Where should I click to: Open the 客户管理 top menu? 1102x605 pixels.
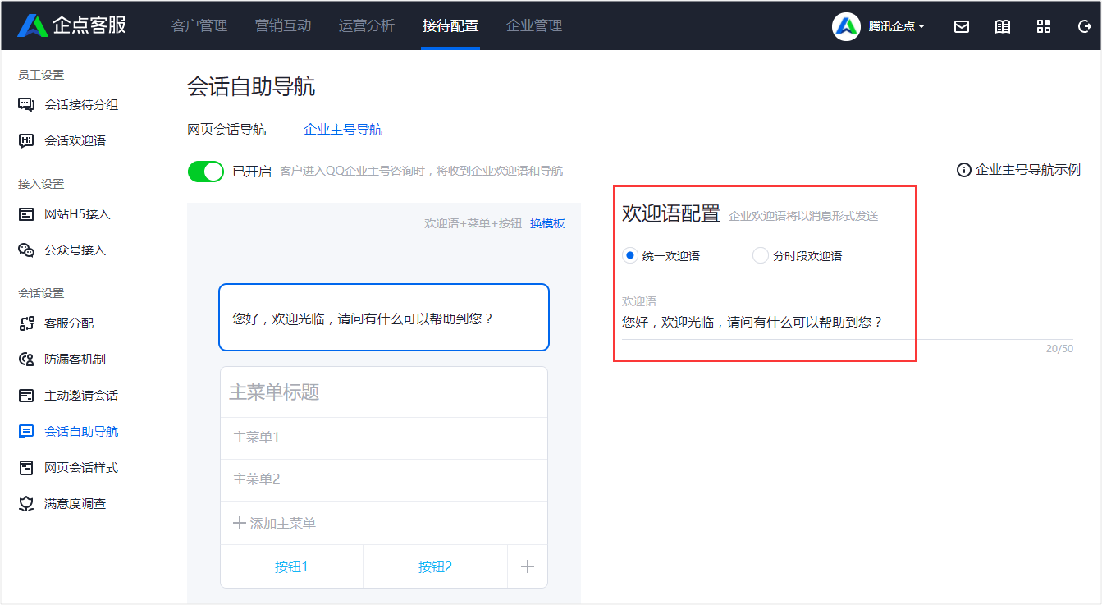(199, 25)
